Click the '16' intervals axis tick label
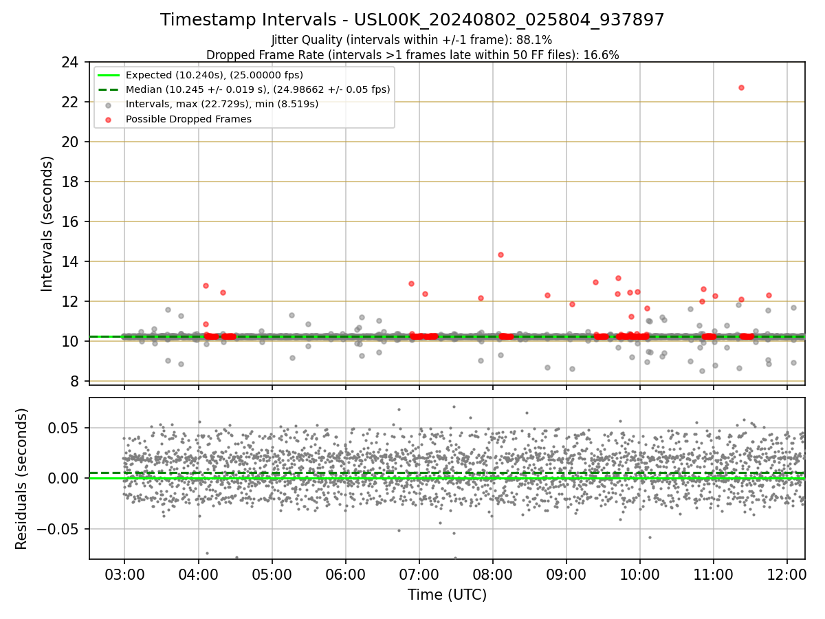825x619 pixels. 69,222
